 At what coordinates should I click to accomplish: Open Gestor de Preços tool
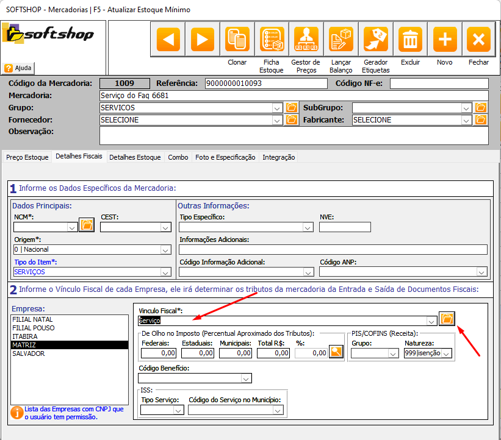(306, 40)
